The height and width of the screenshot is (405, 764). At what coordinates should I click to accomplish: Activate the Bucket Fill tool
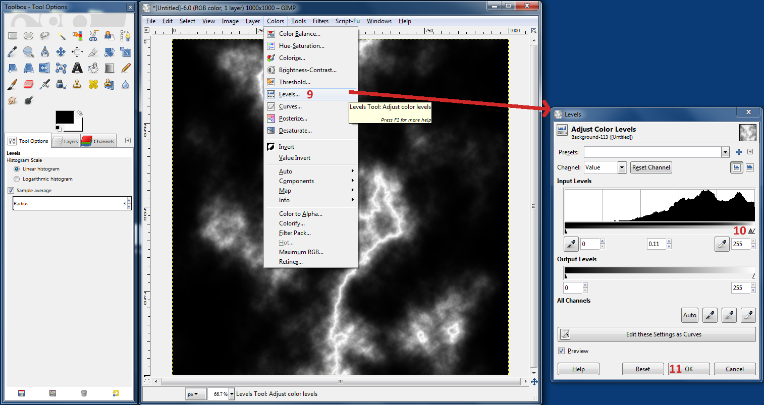92,68
